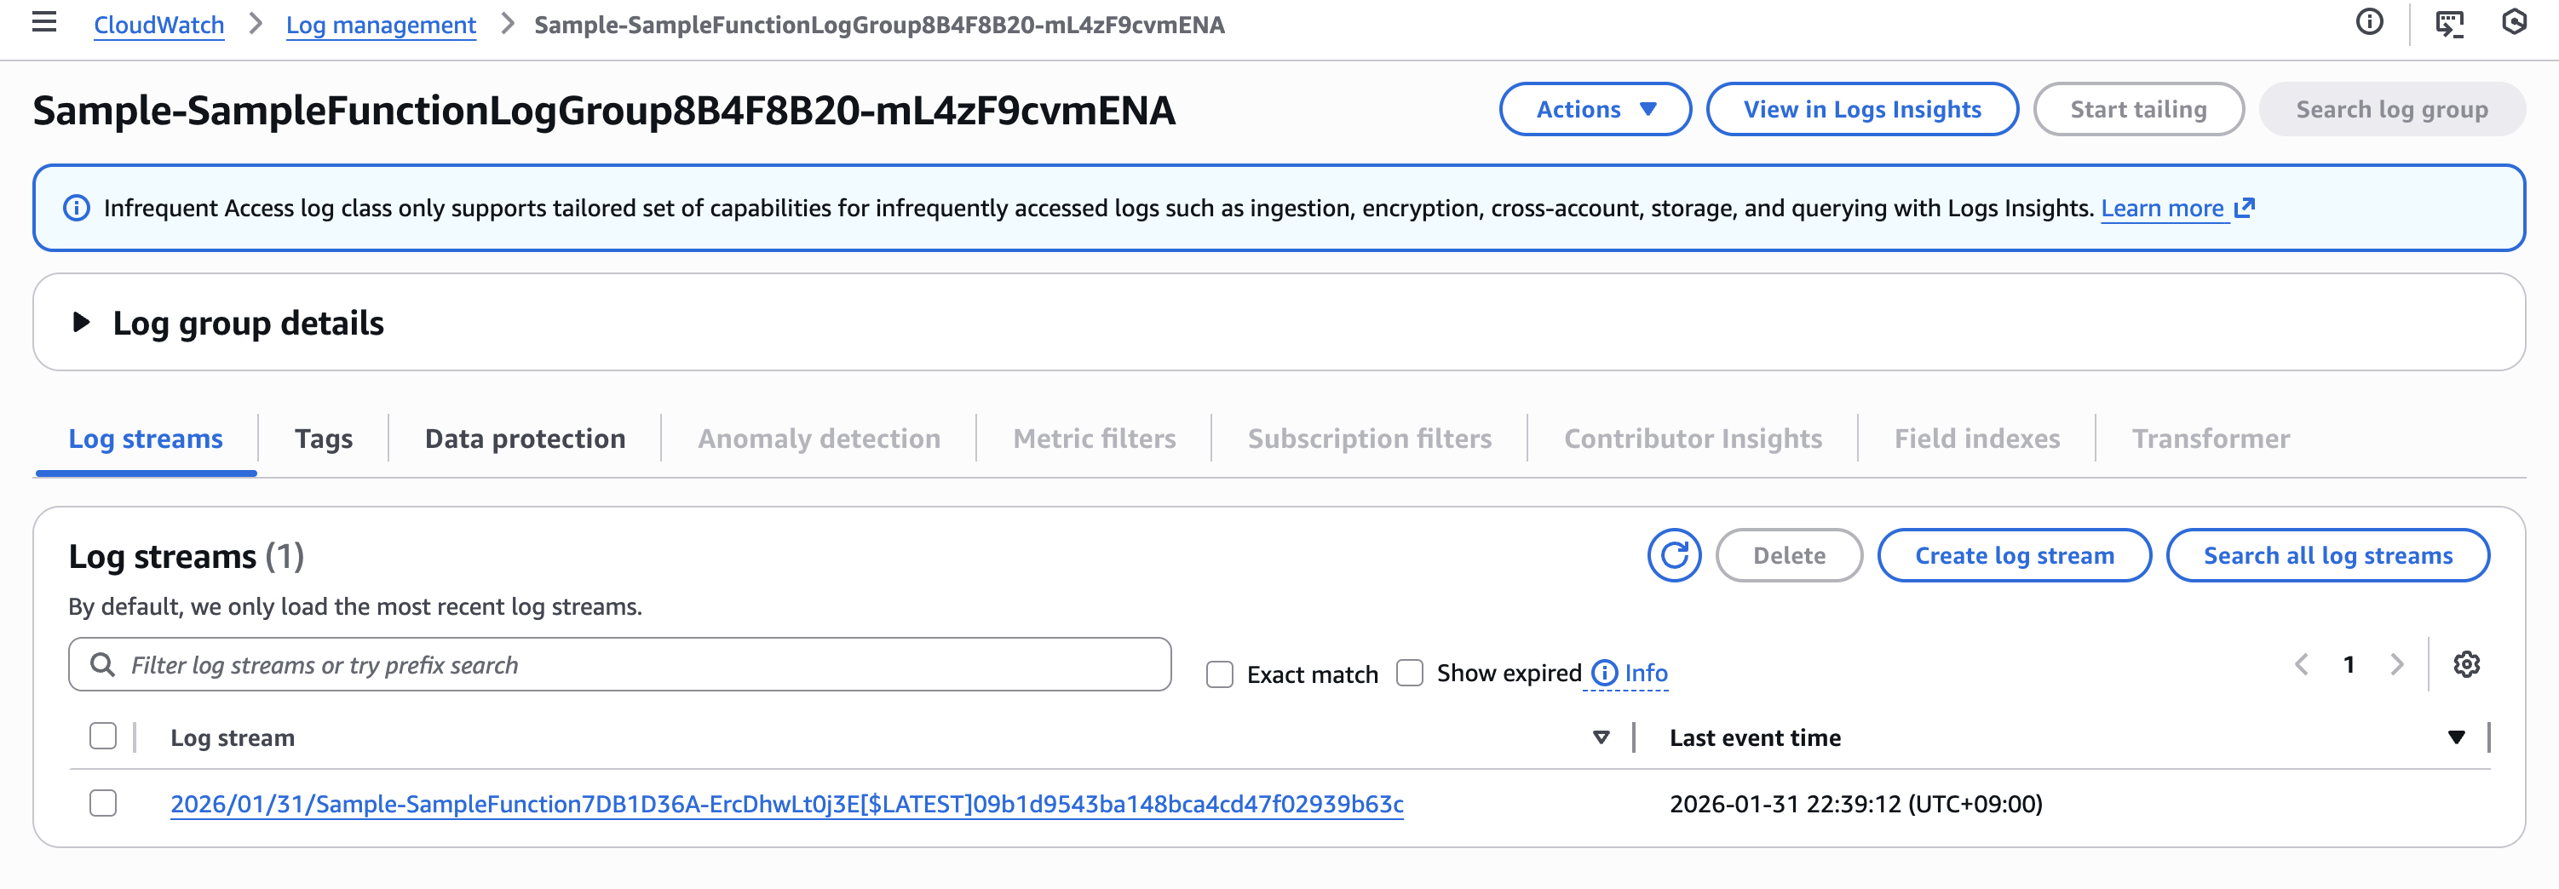Expand the Log group details section
The image size is (2559, 889).
click(x=82, y=323)
